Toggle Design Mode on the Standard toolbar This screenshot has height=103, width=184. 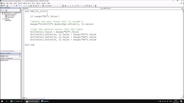pyautogui.click(x=31, y=6)
